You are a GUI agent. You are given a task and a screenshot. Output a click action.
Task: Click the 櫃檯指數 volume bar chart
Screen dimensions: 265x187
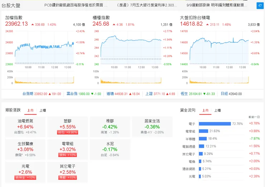[x=131, y=77]
